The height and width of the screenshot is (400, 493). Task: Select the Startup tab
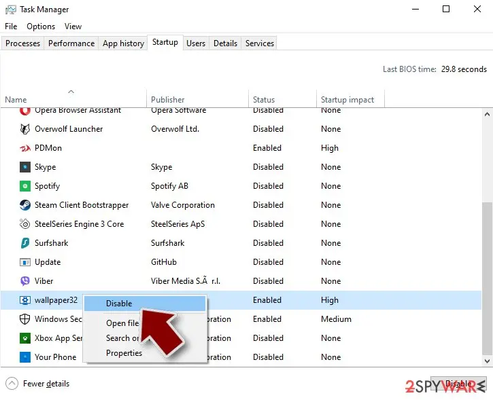(165, 42)
